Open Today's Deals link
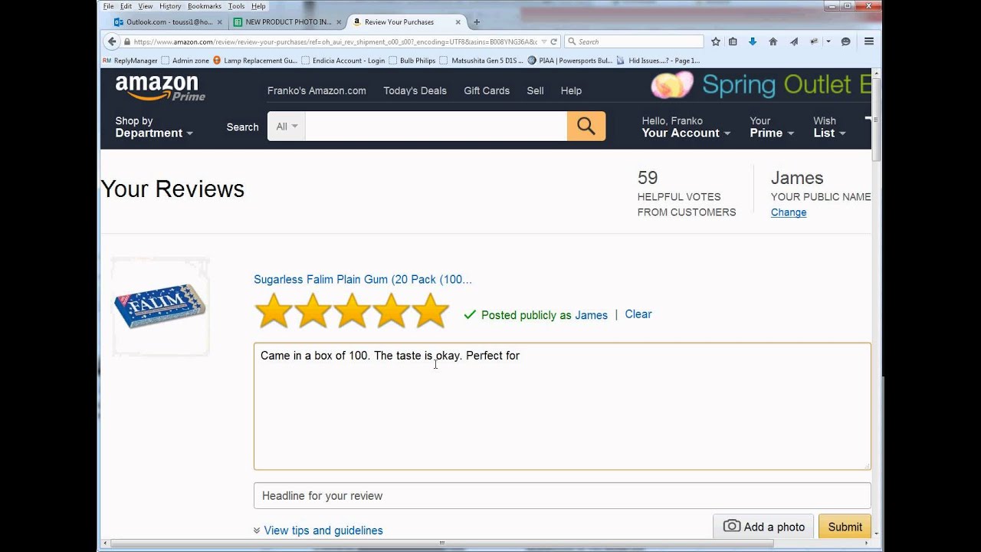Image resolution: width=981 pixels, height=552 pixels. click(x=415, y=90)
